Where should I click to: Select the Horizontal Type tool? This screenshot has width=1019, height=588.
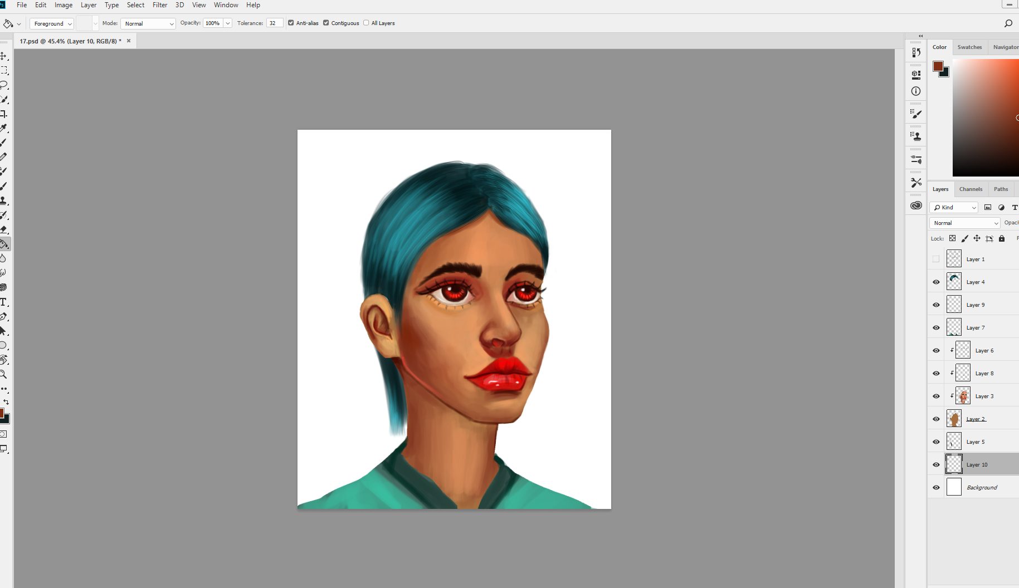click(3, 302)
